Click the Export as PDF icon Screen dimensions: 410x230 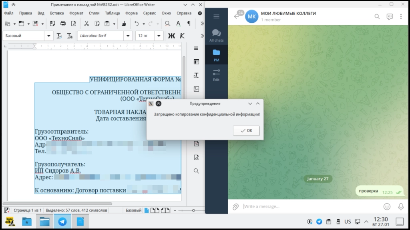coord(52,24)
